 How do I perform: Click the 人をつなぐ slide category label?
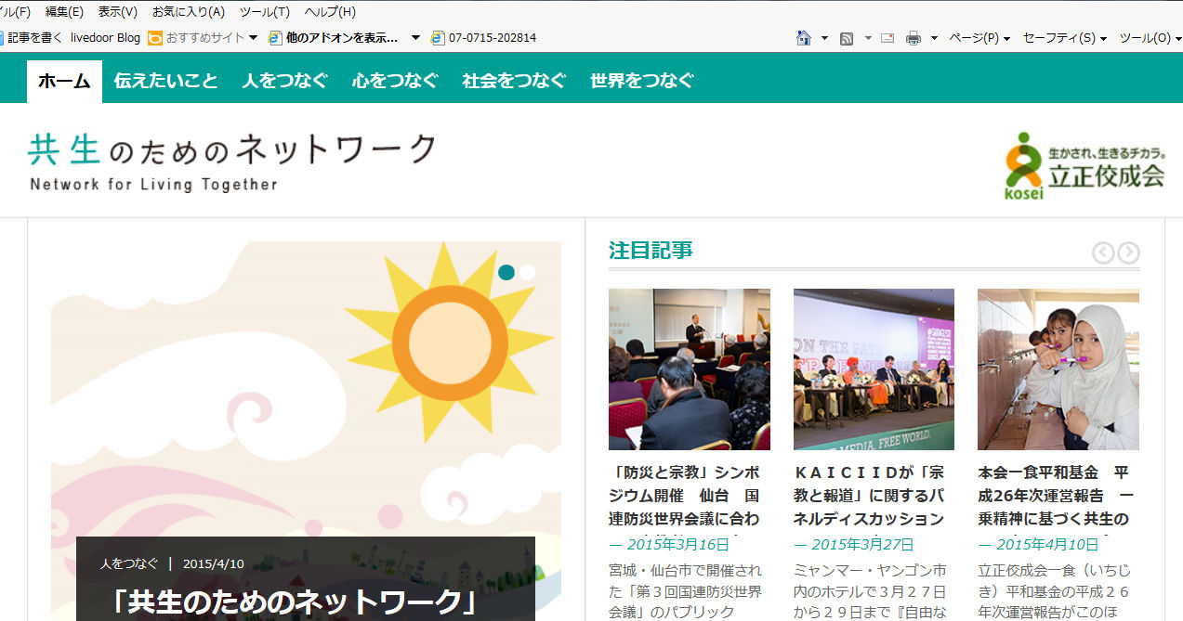(x=129, y=563)
